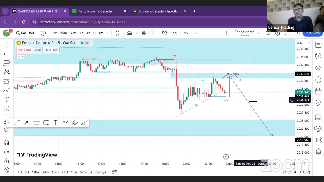Select the text tool in left sidebar
324x182 pixels.
coord(7,99)
